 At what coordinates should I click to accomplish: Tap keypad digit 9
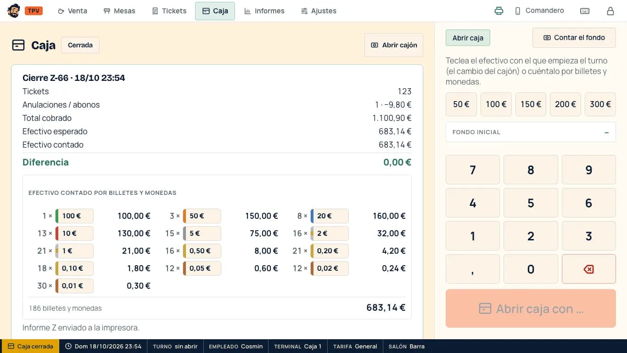click(588, 170)
